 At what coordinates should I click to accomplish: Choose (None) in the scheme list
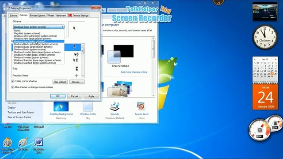coord(38,30)
